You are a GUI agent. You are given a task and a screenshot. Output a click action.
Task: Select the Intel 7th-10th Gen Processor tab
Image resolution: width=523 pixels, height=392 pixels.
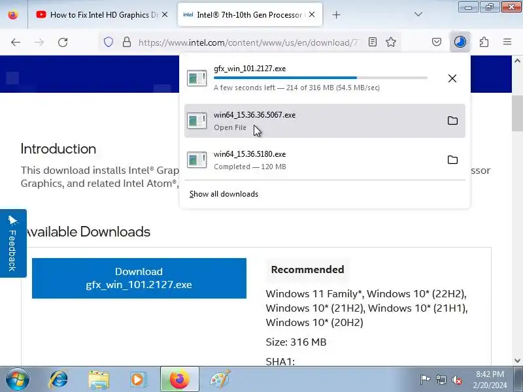(x=250, y=14)
